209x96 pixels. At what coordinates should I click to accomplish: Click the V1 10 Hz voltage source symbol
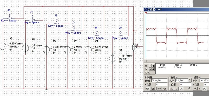point(25,48)
